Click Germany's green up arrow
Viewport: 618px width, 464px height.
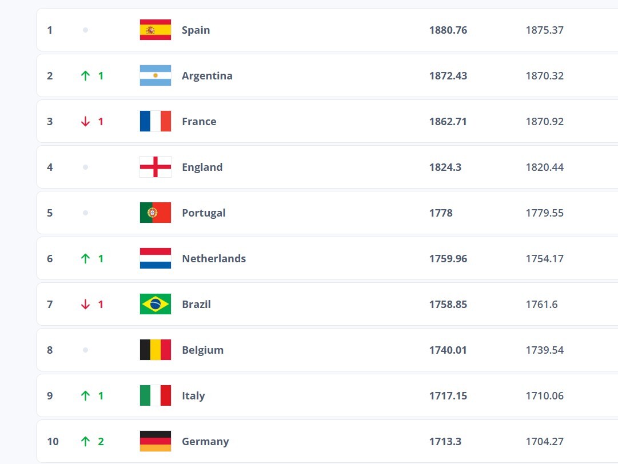click(x=86, y=441)
